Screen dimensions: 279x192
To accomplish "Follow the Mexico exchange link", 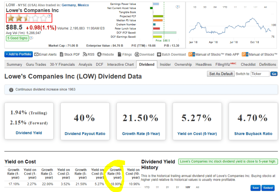I will (83, 5).
